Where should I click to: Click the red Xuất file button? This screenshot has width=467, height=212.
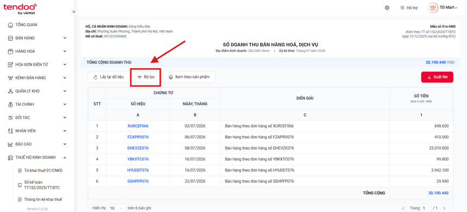point(437,77)
